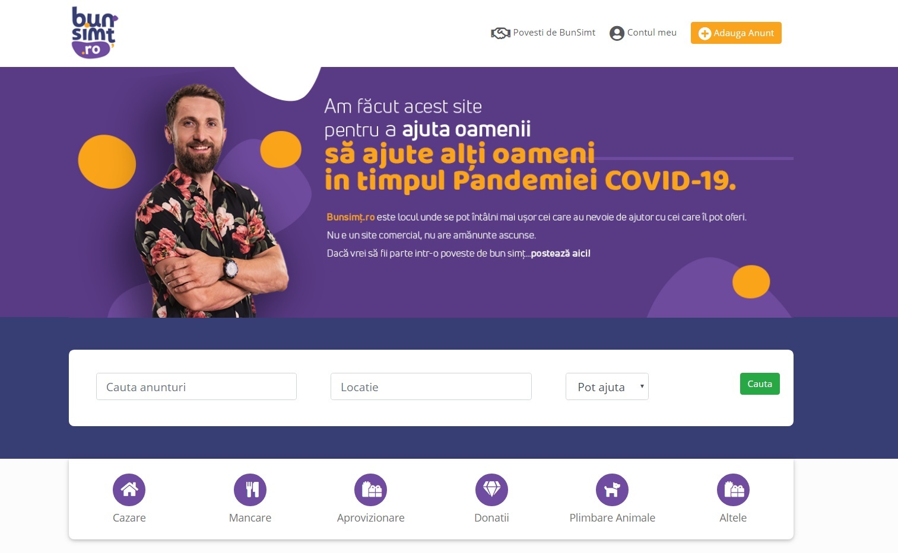Image resolution: width=898 pixels, height=553 pixels.
Task: Select the Plimbare Animale dog icon
Action: pos(612,490)
